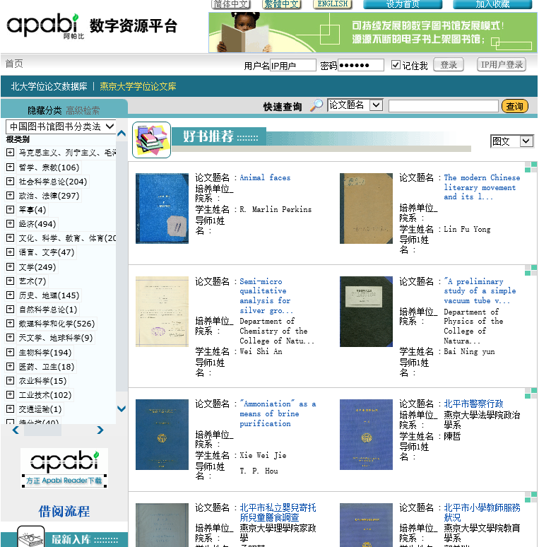This screenshot has height=547, width=539.
Task: Open the vacuum tube study cover thumbnail
Action: [366, 312]
